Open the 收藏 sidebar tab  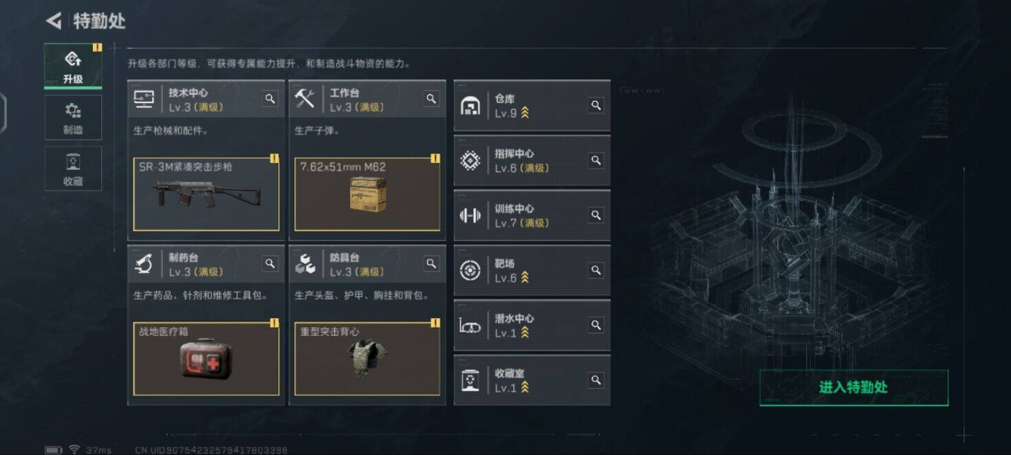[73, 168]
